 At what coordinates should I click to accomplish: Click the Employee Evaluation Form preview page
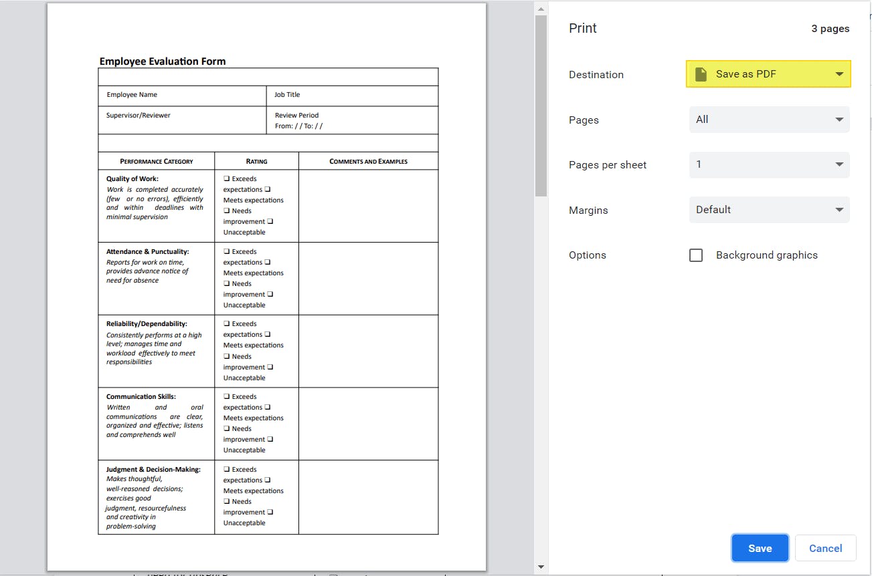(x=266, y=287)
